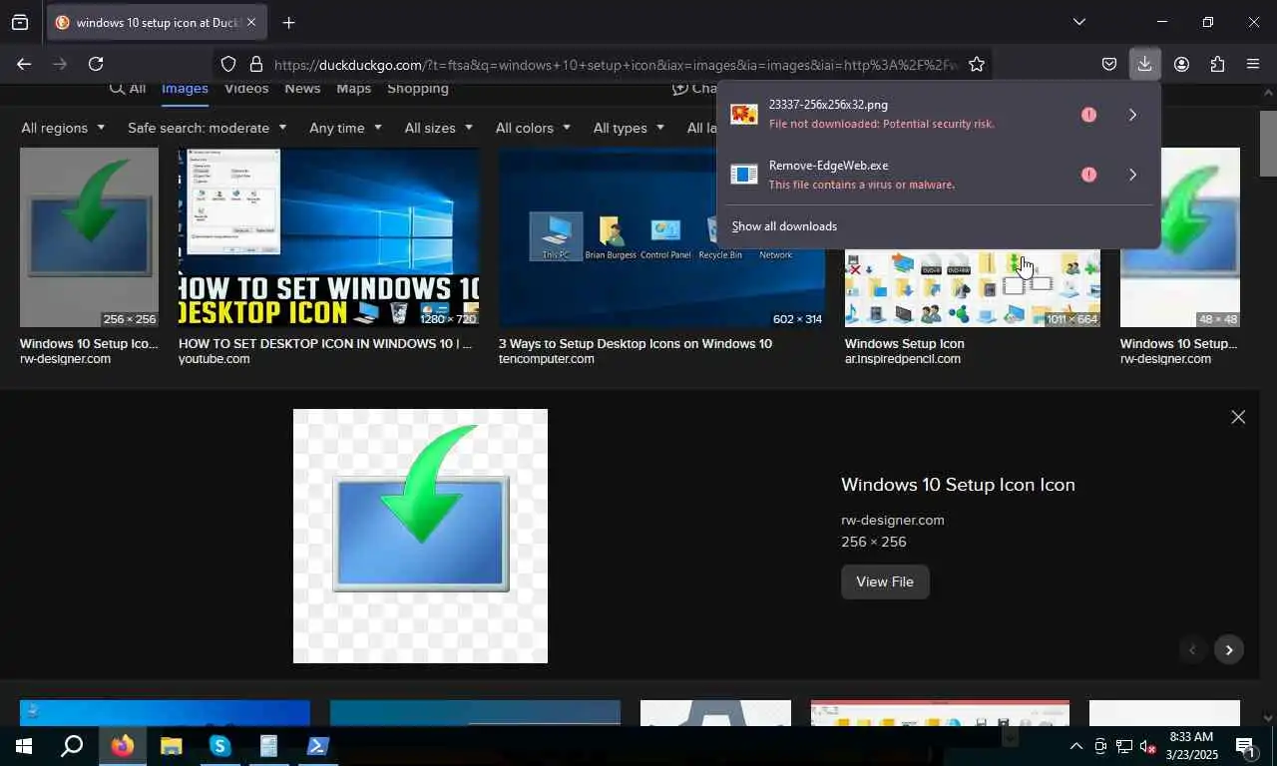Open the large setup icon preview image

click(420, 536)
